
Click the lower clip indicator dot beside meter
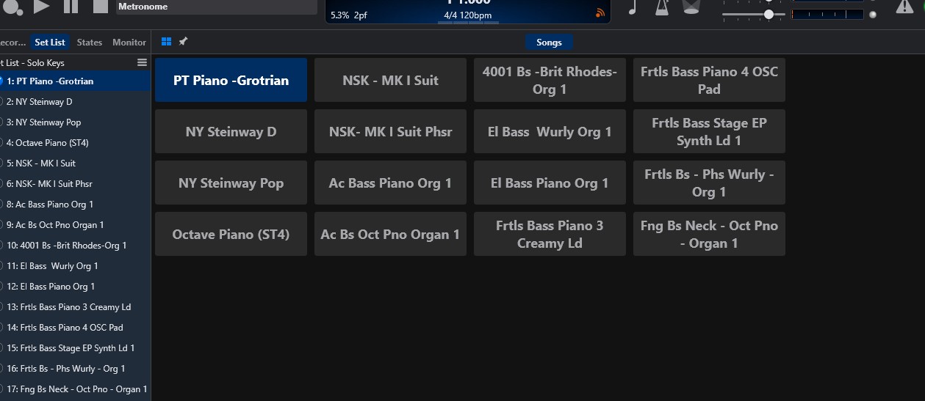(873, 14)
